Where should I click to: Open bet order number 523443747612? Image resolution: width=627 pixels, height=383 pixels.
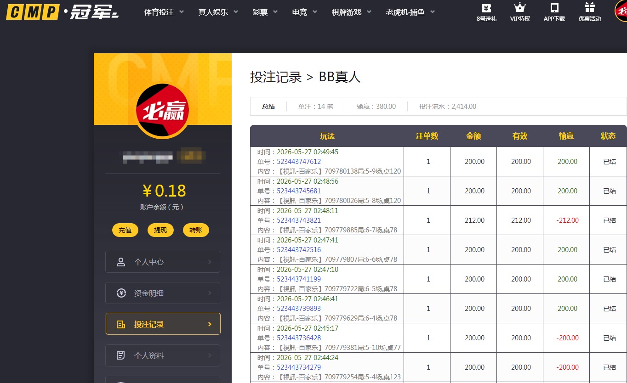coord(299,162)
